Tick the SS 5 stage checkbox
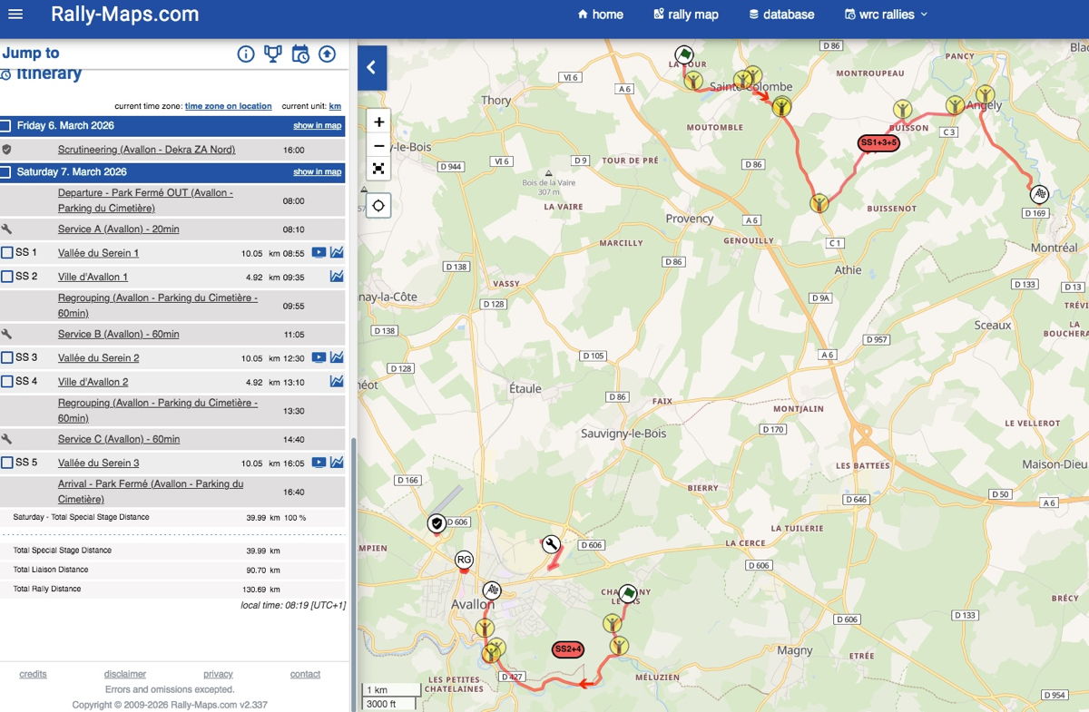This screenshot has width=1089, height=712. click(7, 463)
